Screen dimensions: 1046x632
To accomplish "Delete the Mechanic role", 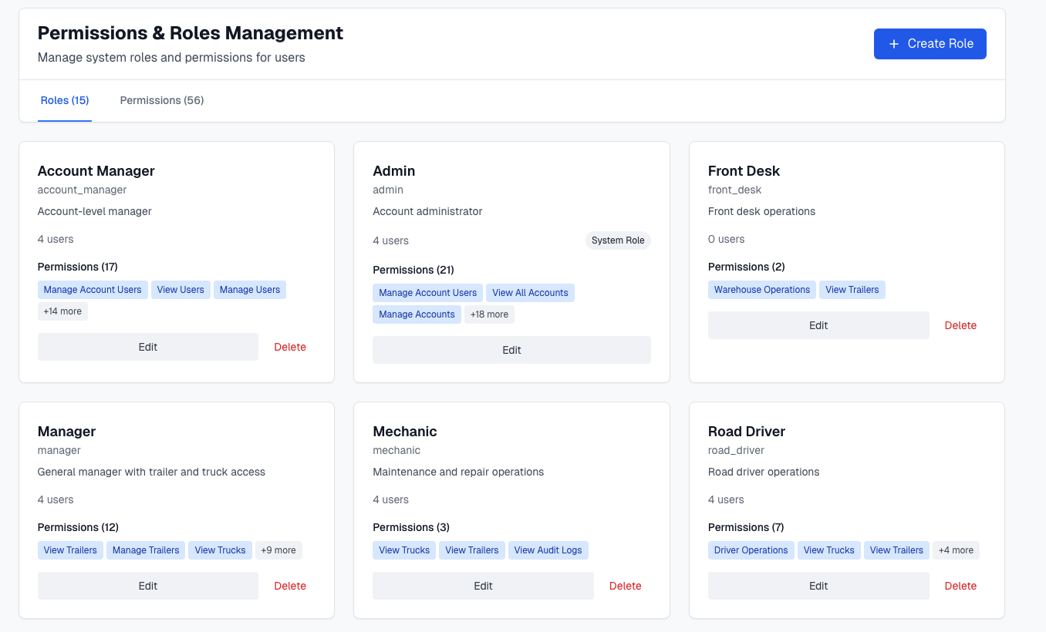I will [x=625, y=586].
